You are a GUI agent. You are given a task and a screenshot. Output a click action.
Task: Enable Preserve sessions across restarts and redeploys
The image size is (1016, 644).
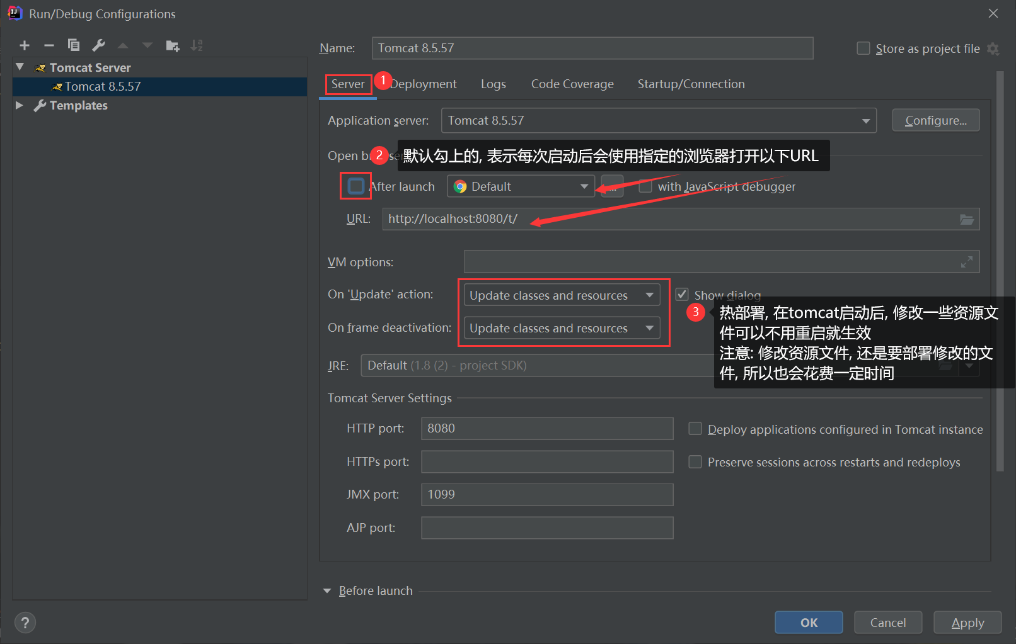695,462
